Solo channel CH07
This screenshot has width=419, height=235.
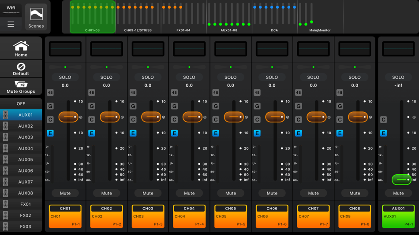pos(313,77)
